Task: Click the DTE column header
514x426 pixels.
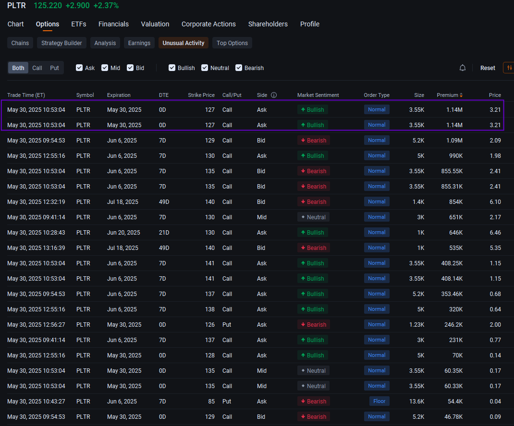Action: tap(164, 95)
